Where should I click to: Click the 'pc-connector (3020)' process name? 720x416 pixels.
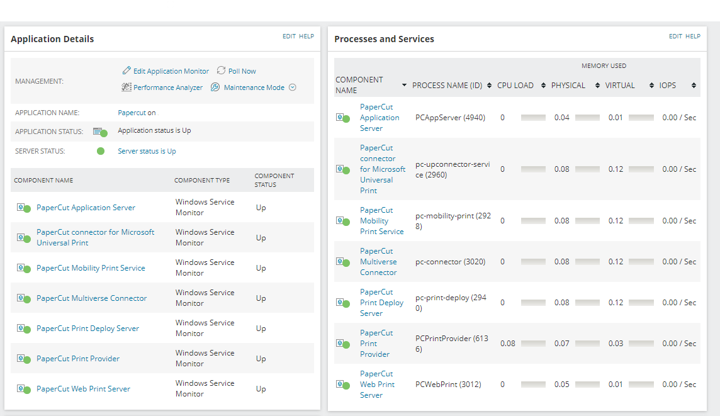click(450, 262)
